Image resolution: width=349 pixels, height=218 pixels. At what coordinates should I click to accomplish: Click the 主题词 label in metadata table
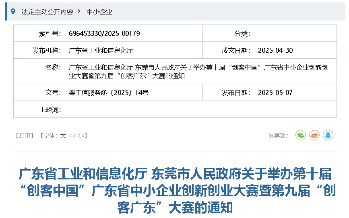pos(50,109)
